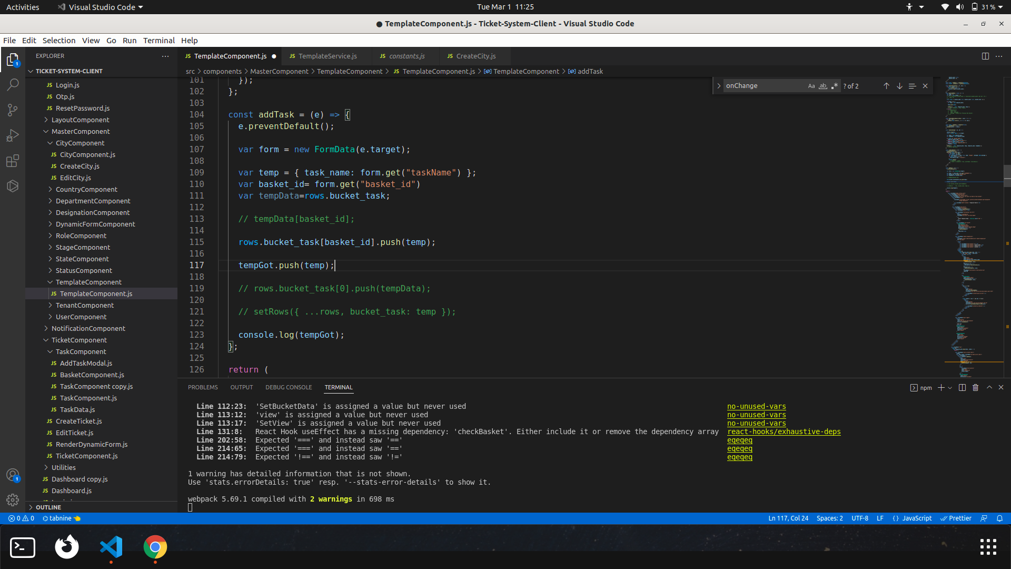Open Run and Debug view
Screen dimensions: 1011x569
13,135
